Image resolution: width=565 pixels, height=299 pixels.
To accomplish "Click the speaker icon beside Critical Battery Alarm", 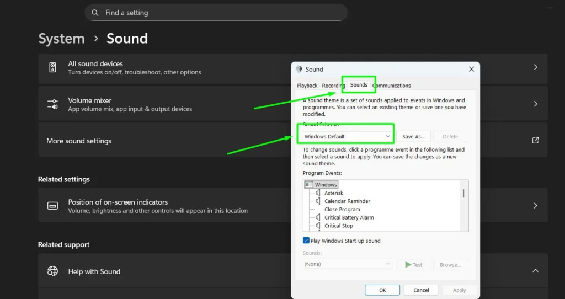I will click(x=318, y=217).
